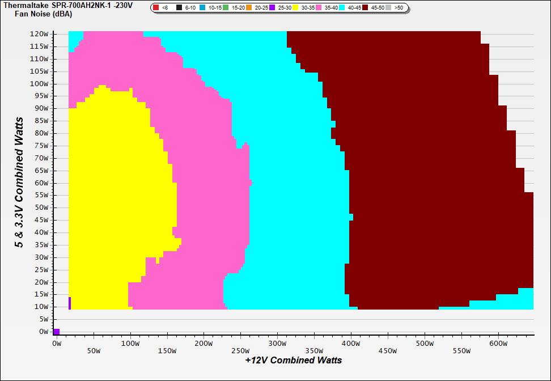Viewport: 551px width, 381px height.
Task: Click the Thermaltake SPR-700AH2NK-1 chart title
Action: point(68,5)
